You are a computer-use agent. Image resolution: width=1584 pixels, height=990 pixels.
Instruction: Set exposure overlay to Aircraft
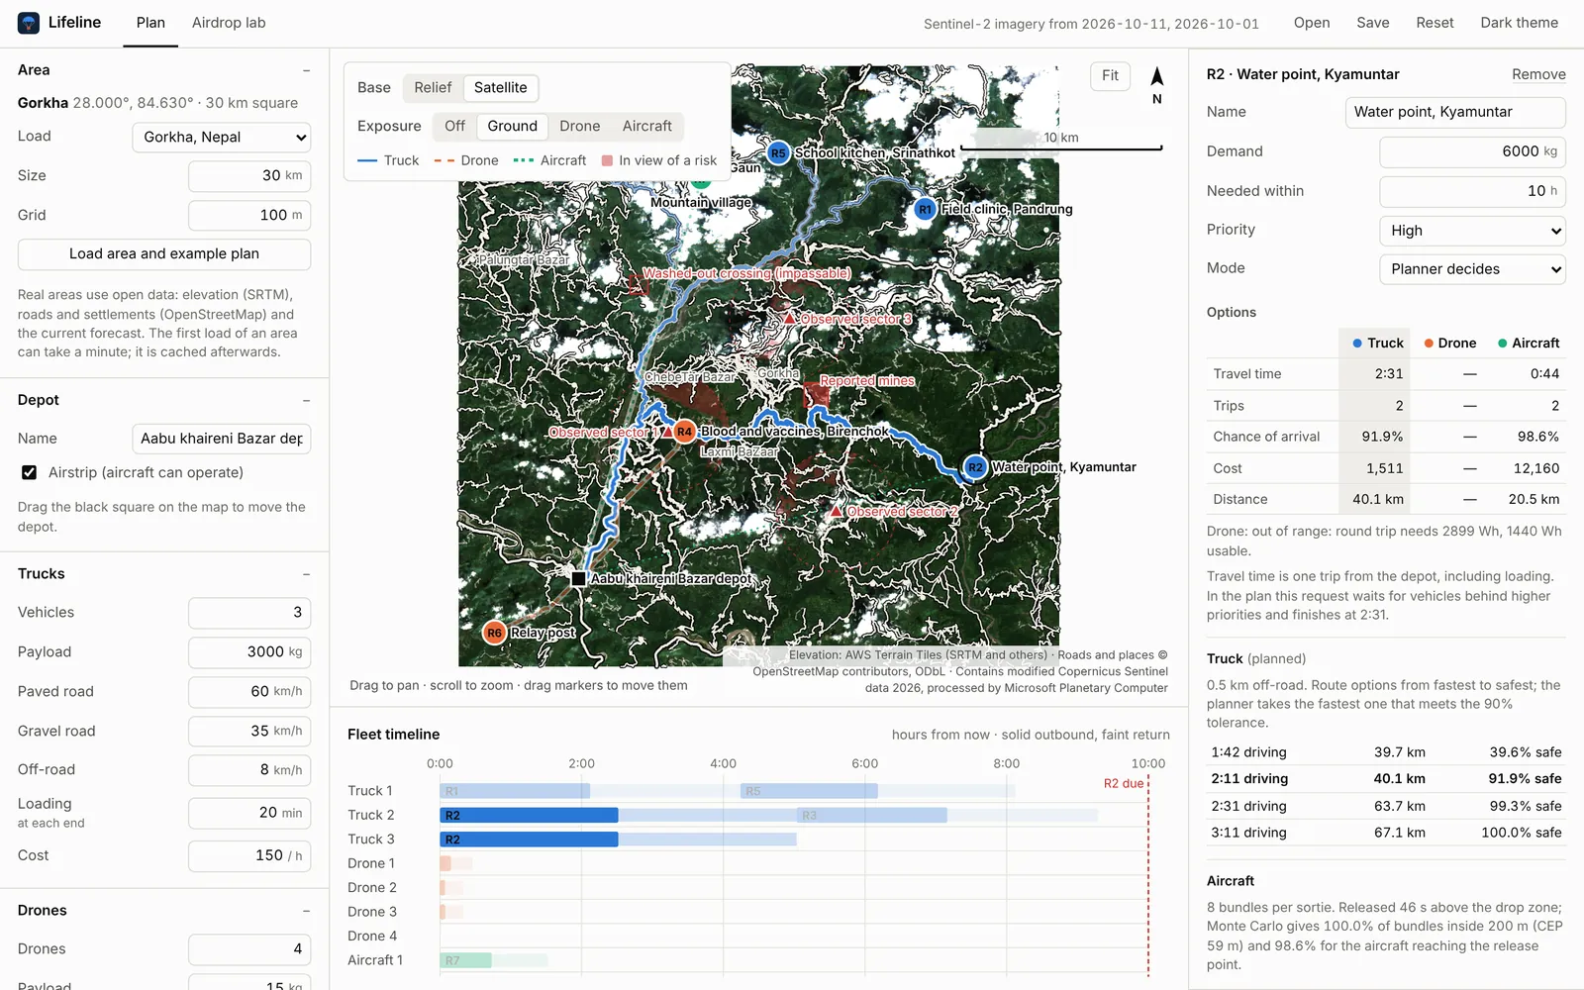tap(646, 127)
